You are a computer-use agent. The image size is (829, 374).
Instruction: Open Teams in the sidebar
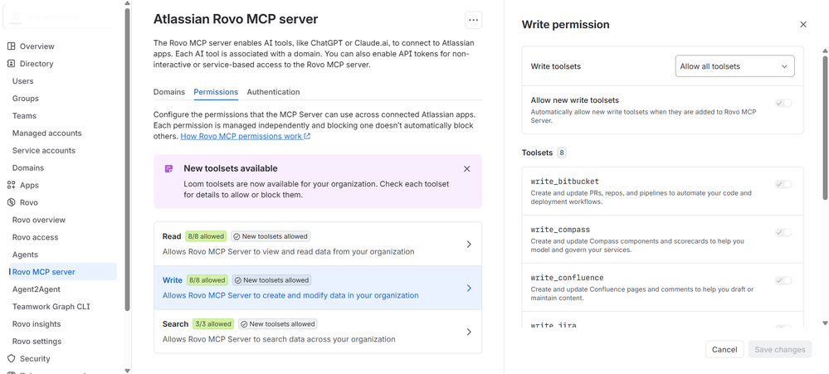[24, 116]
